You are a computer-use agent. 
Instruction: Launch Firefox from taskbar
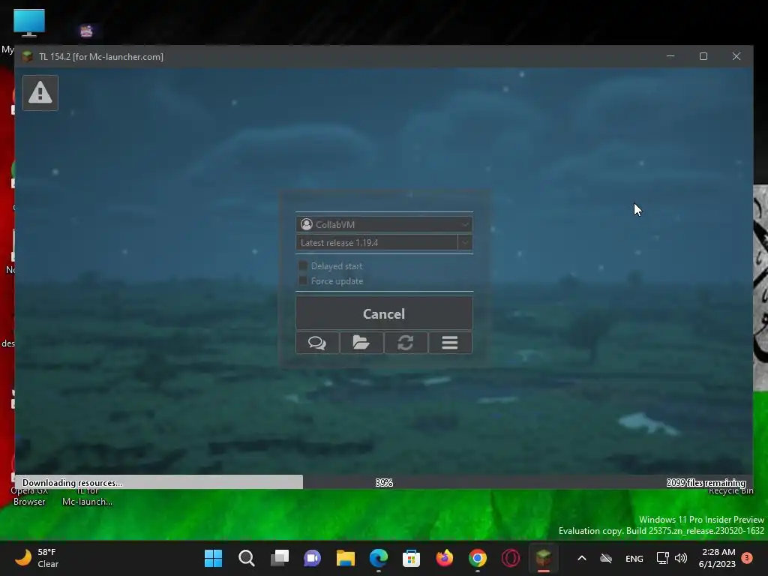pyautogui.click(x=445, y=558)
